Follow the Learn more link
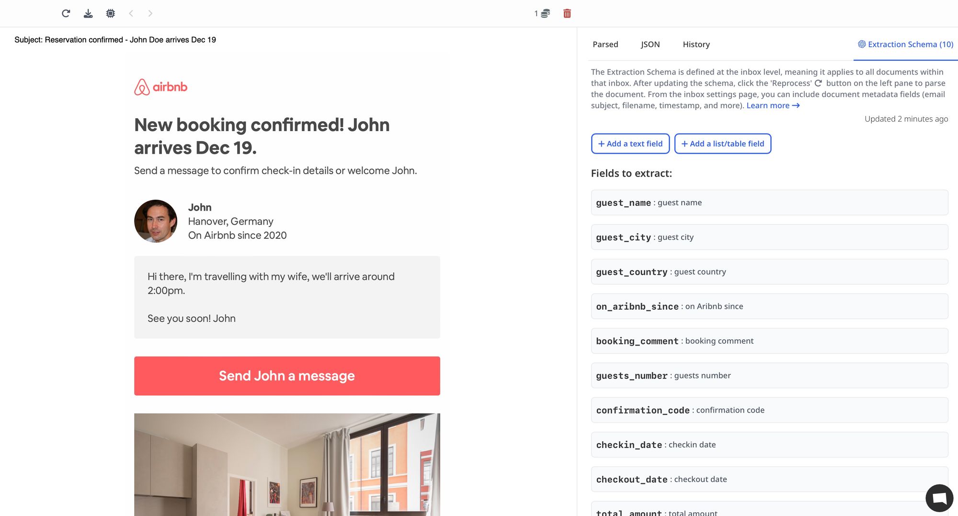This screenshot has width=958, height=516. 773,106
